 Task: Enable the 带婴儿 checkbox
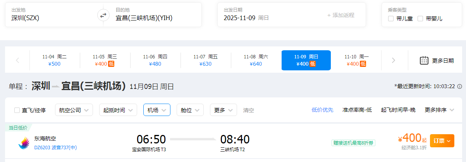[420, 19]
